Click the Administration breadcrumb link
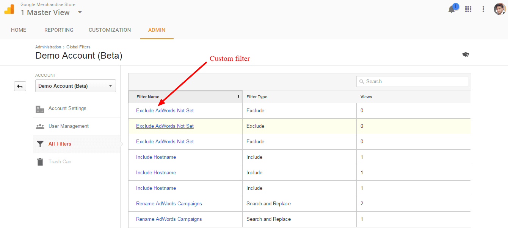The height and width of the screenshot is (228, 508). [x=48, y=47]
